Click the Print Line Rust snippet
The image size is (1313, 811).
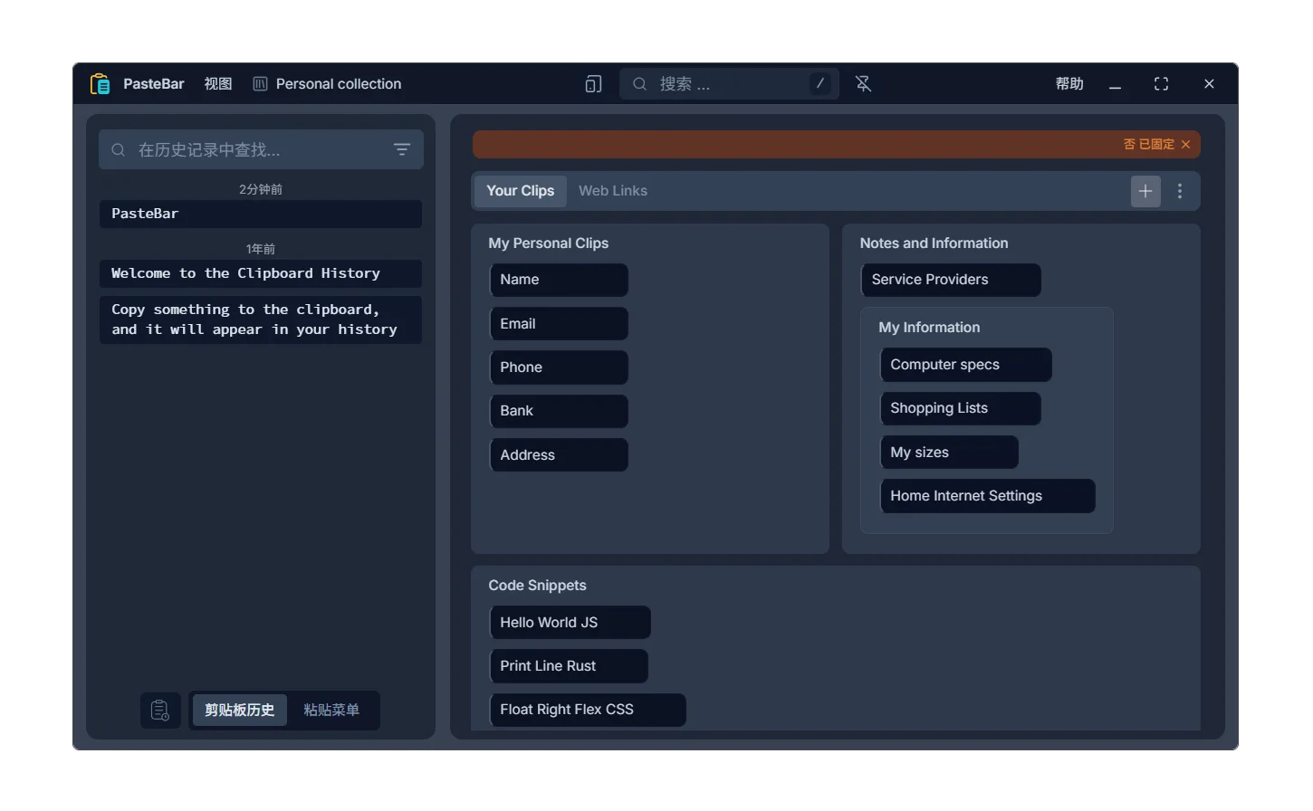[x=569, y=666]
